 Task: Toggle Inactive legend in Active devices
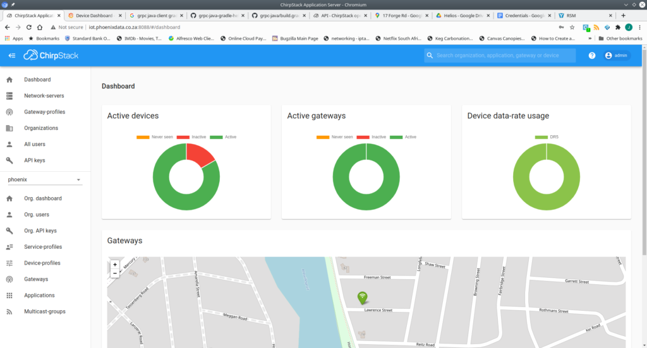191,137
